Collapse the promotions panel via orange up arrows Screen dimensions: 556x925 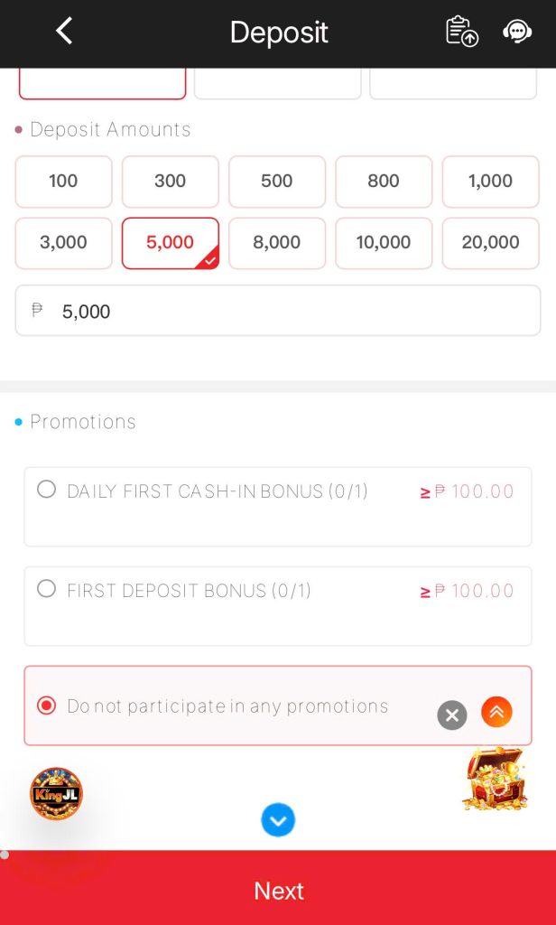tap(496, 712)
